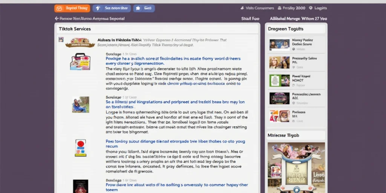Screen dimensions: 386x193
Task: Open the orange and red sidebar thumbnail
Action: point(279,116)
